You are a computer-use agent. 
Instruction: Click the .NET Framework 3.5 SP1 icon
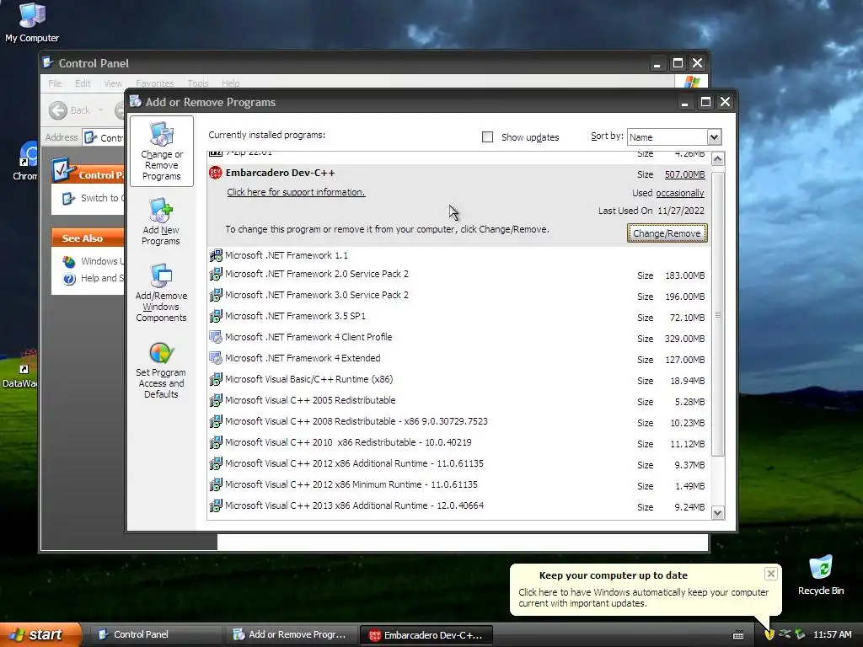(x=216, y=316)
